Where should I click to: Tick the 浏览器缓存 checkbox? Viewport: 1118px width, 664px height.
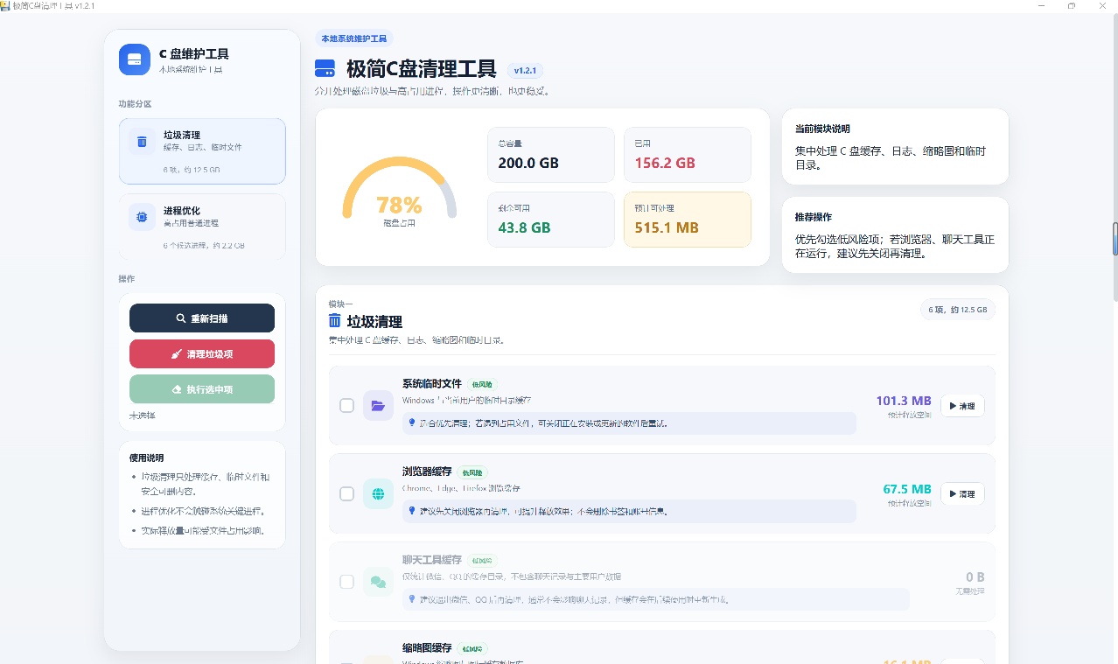346,493
